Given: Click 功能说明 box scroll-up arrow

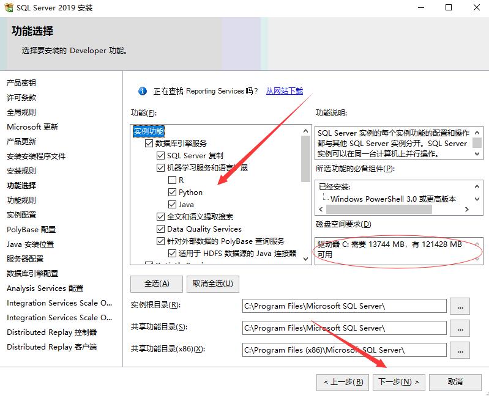Looking at the screenshot, I should point(477,133).
